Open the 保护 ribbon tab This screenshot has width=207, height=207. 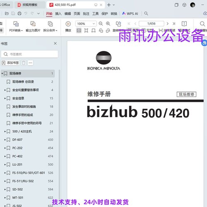point(105,14)
